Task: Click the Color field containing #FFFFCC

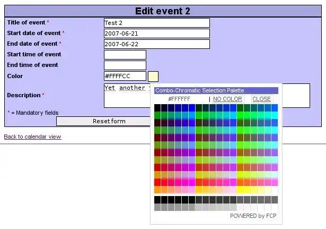Action: (x=125, y=76)
